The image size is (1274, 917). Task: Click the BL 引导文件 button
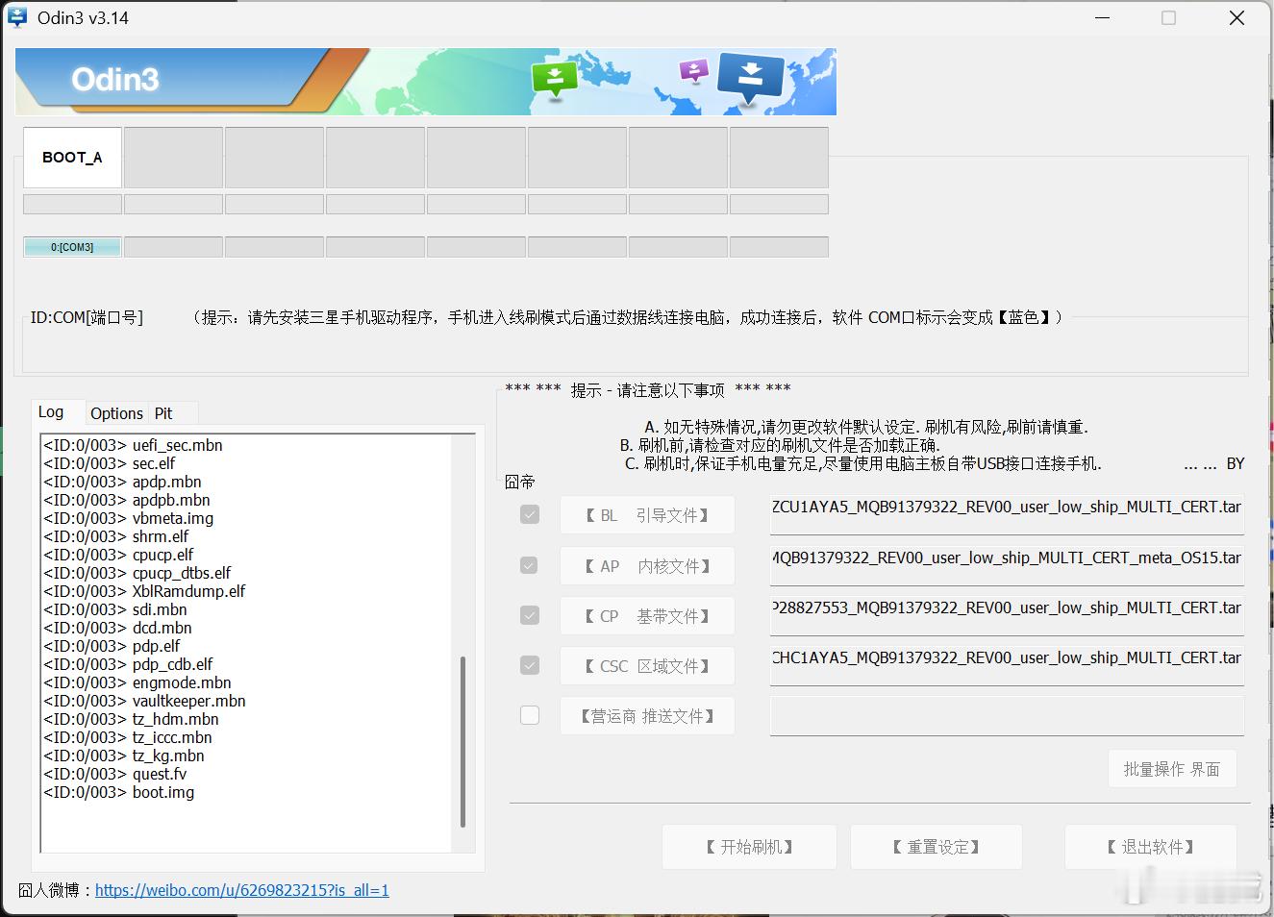pos(647,515)
